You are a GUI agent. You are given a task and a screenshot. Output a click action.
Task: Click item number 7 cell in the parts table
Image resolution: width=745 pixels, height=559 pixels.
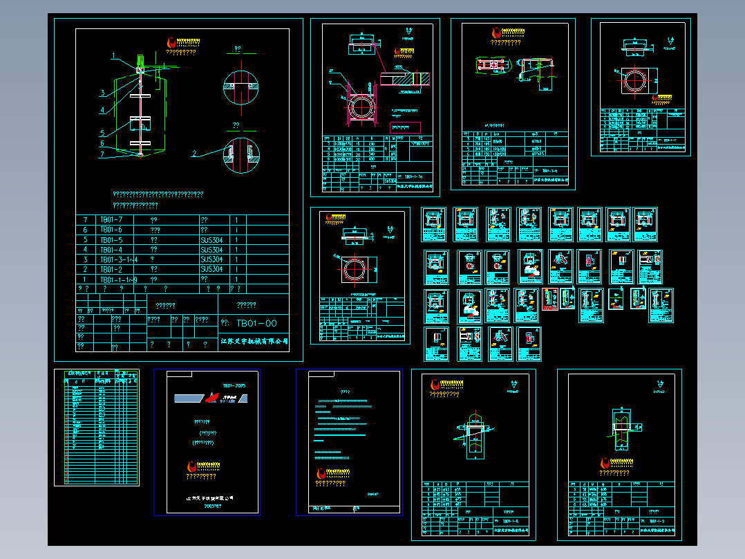coord(86,220)
